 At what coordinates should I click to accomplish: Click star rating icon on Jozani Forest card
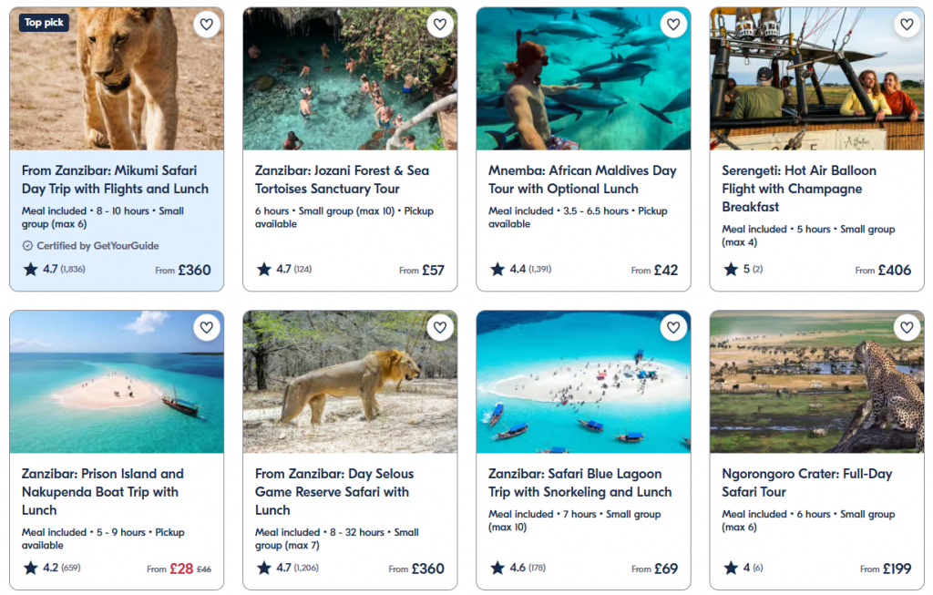click(x=264, y=270)
